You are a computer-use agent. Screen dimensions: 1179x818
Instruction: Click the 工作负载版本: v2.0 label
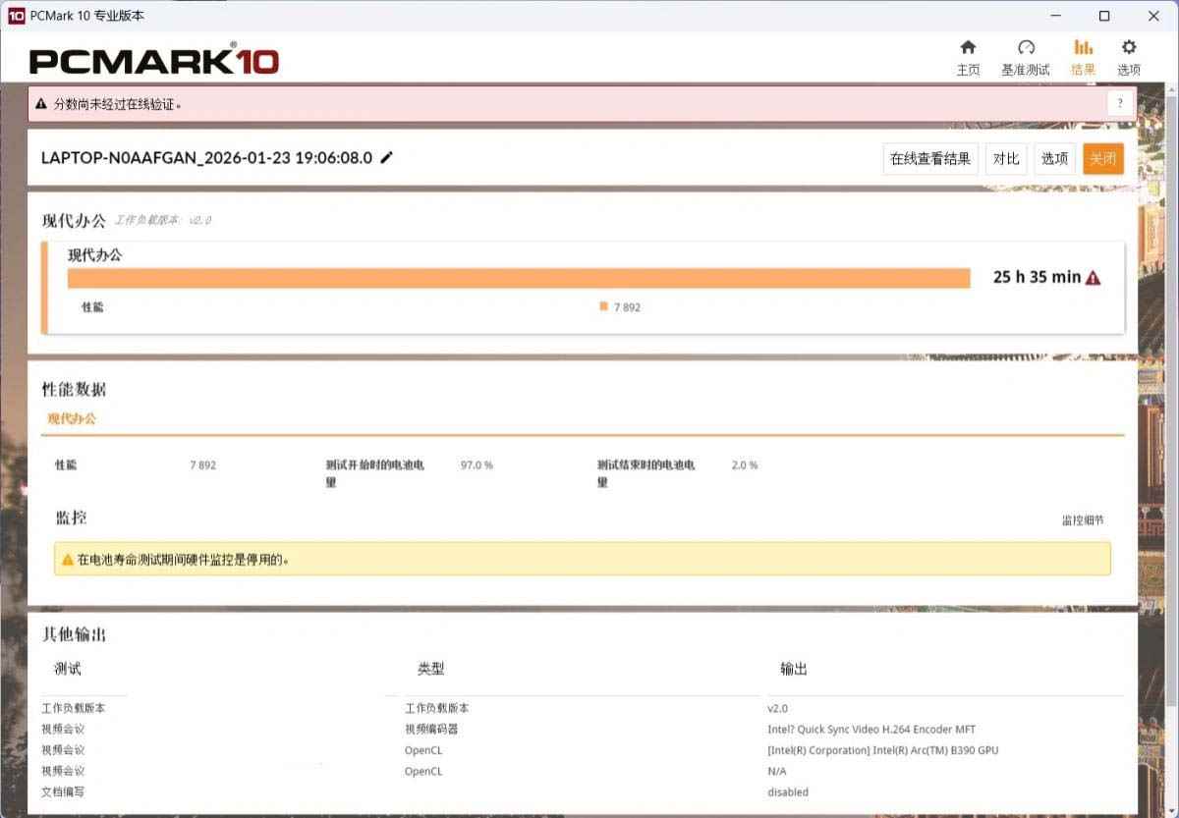[163, 221]
